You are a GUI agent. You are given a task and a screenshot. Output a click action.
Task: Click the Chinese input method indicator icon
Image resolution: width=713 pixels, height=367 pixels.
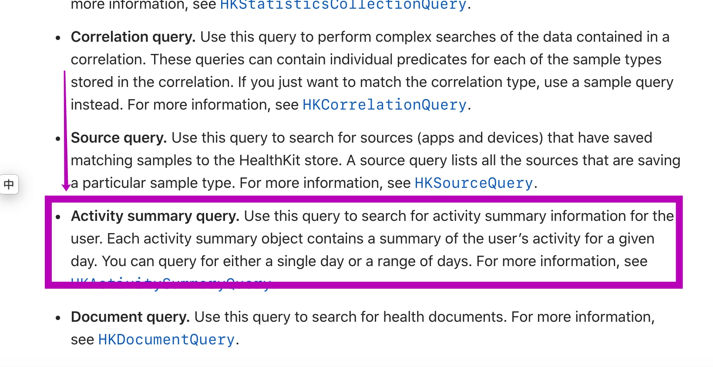pos(9,184)
